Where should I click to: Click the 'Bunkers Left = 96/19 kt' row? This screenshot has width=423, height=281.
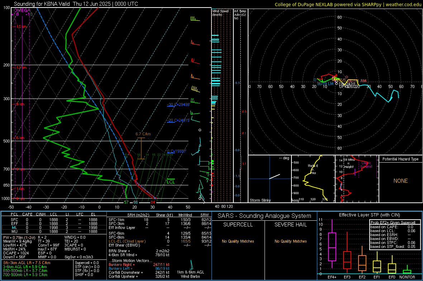coord(139,268)
